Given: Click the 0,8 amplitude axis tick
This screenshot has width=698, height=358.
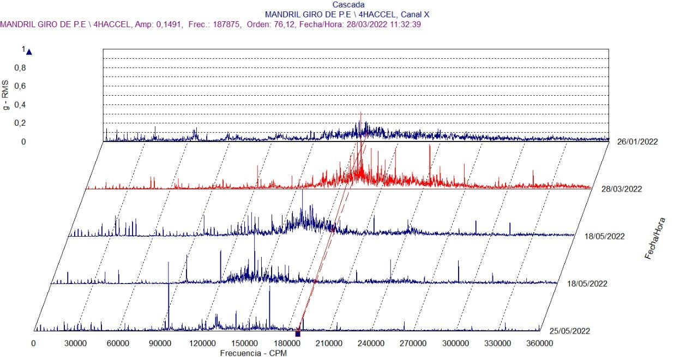Looking at the screenshot, I should pyautogui.click(x=20, y=68).
